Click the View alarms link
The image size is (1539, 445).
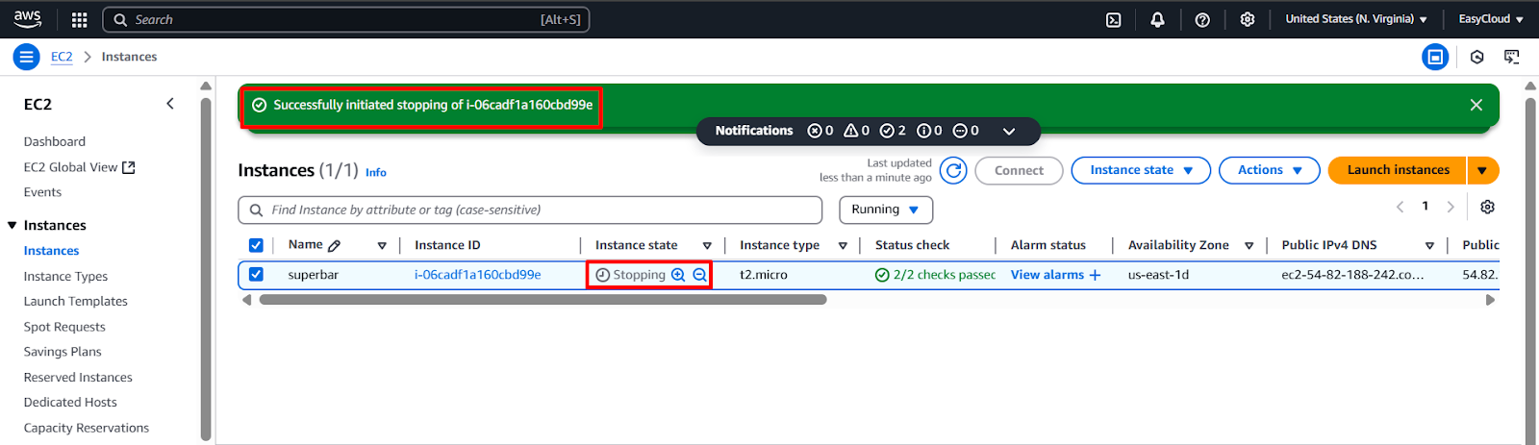(x=1047, y=275)
